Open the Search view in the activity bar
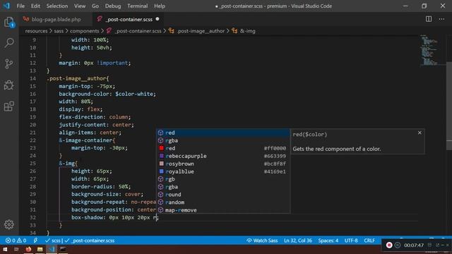Image resolution: width=452 pixels, height=254 pixels. point(9,43)
